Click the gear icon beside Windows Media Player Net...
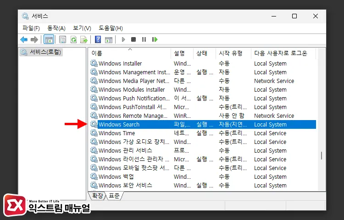344x220 pixels. [94, 81]
